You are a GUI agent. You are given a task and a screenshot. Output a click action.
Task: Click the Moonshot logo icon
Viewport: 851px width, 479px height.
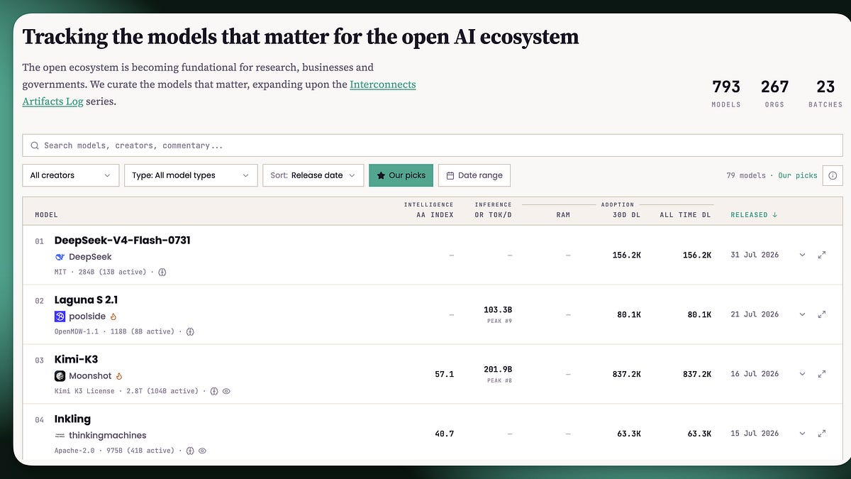click(60, 376)
